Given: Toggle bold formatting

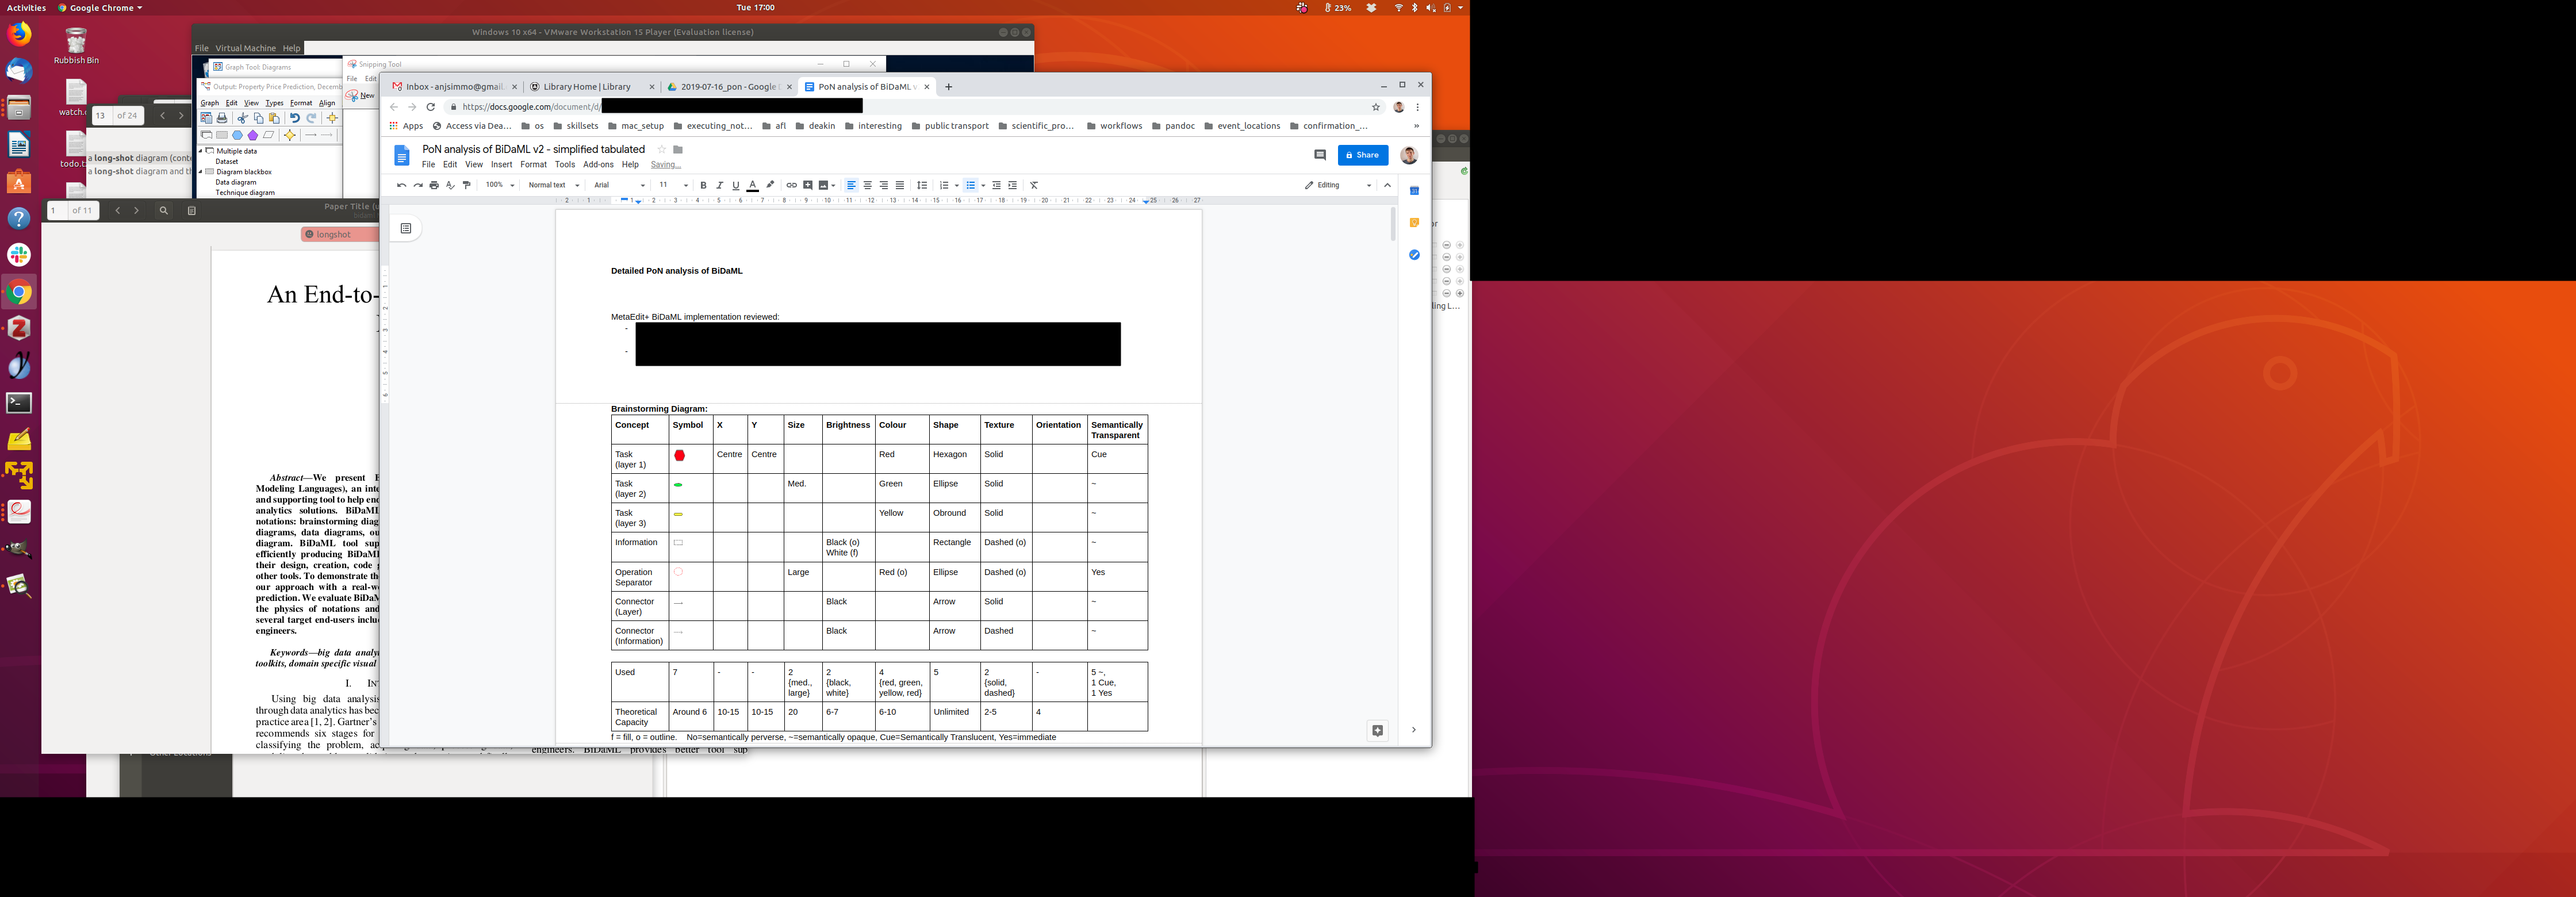Looking at the screenshot, I should (703, 185).
